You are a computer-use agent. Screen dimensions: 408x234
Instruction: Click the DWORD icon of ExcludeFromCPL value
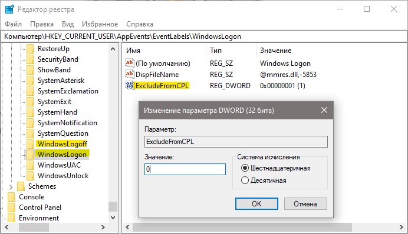point(130,85)
